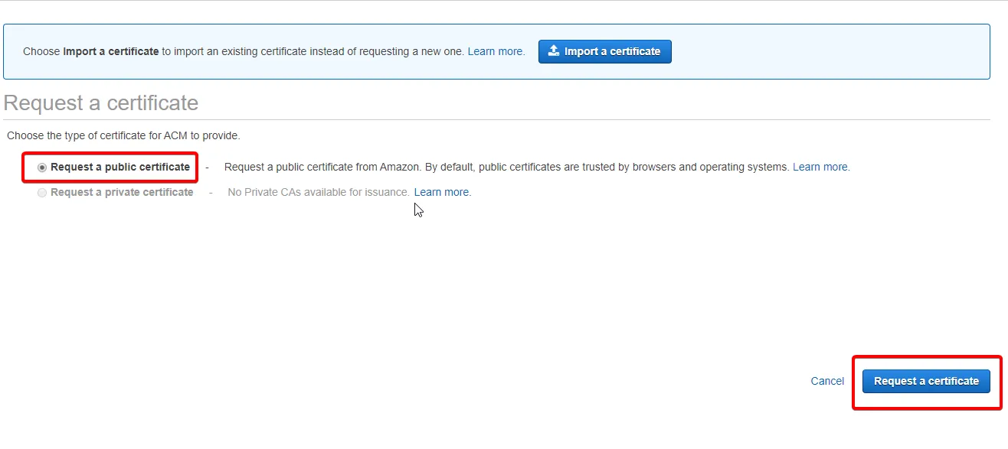Image resolution: width=1008 pixels, height=449 pixels.
Task: Click Learn more after No Private CAs available
Action: (441, 192)
